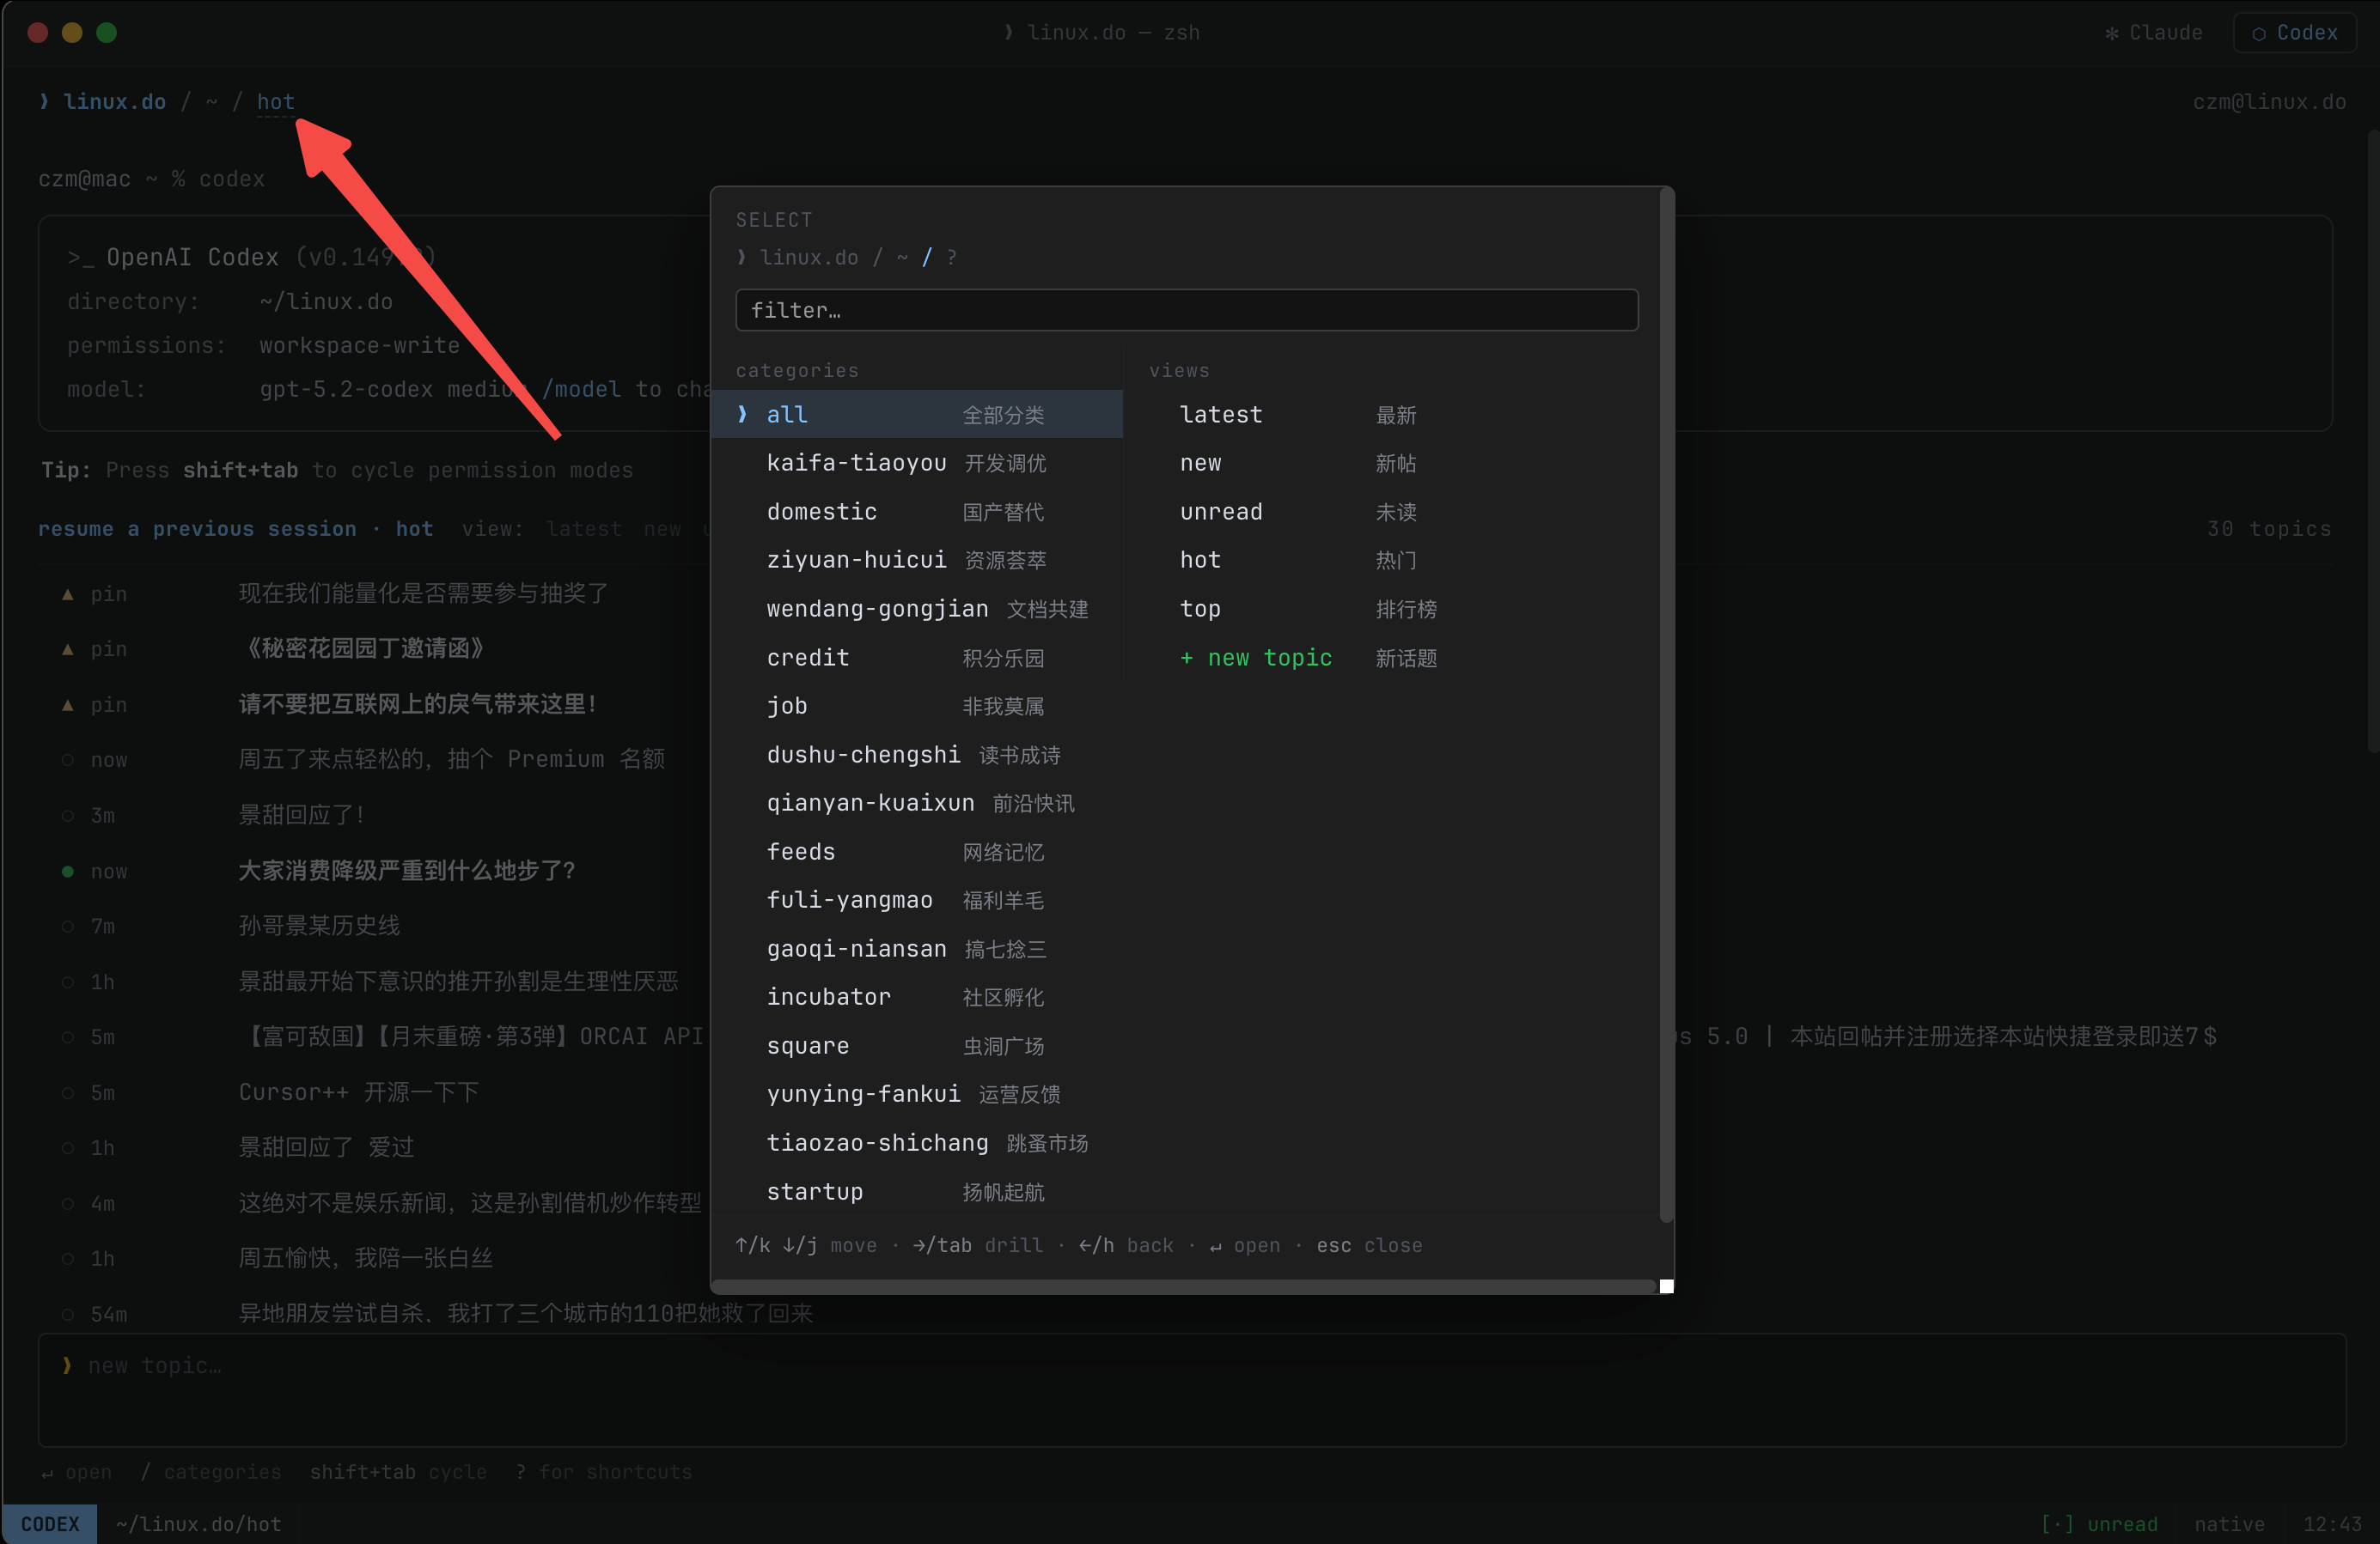Select the fuli-yangmao 福利羊毛 category
Image resolution: width=2380 pixels, height=1544 pixels.
[917, 899]
